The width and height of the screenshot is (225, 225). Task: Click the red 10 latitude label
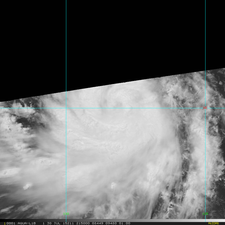[205, 108]
